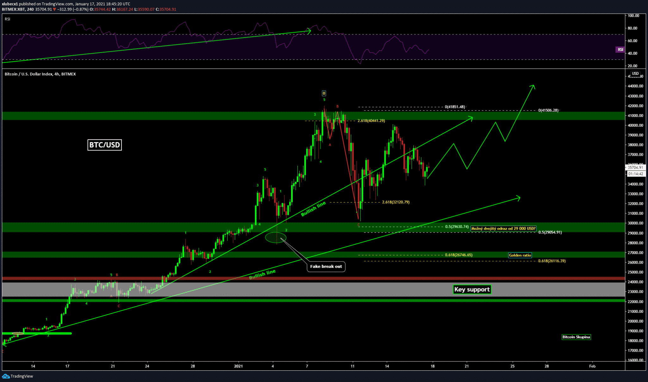This screenshot has height=382, width=648.
Task: Click the Feb label on time axis
Action: 592,366
